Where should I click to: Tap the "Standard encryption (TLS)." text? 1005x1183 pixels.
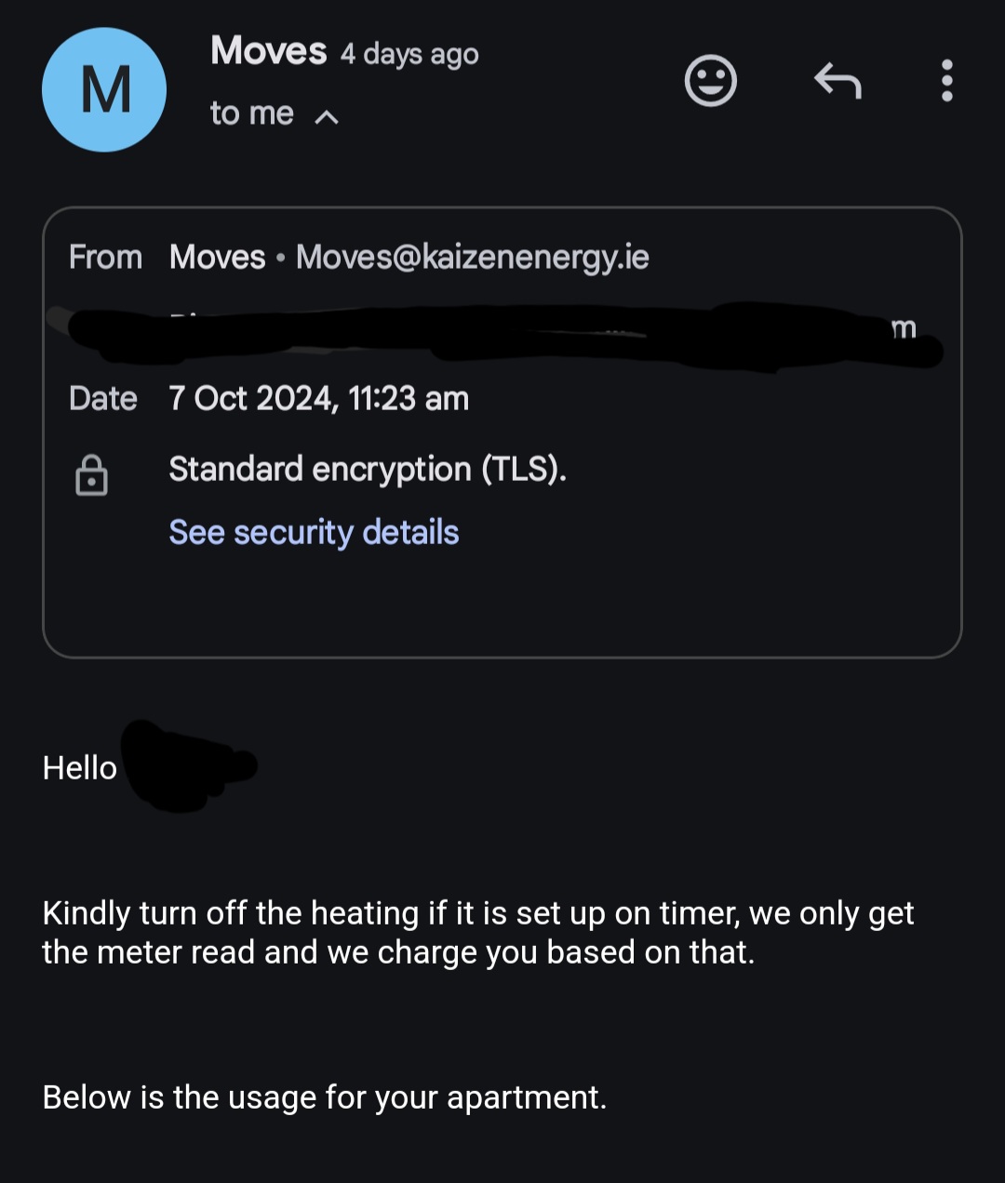[x=368, y=469]
